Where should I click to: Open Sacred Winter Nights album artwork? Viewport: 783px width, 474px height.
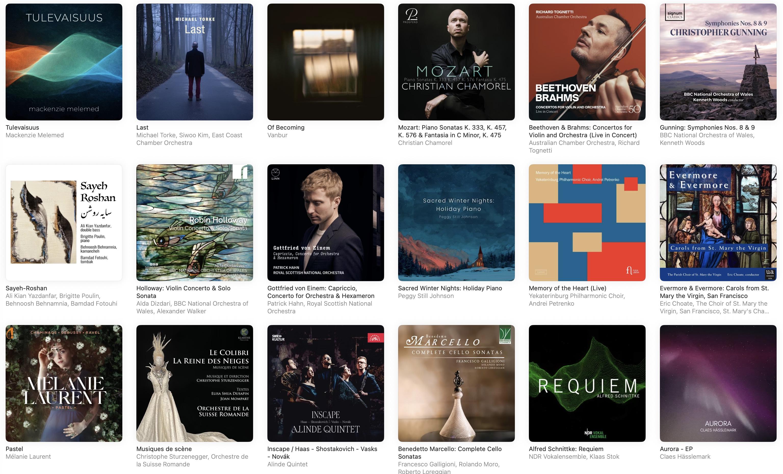(x=456, y=222)
